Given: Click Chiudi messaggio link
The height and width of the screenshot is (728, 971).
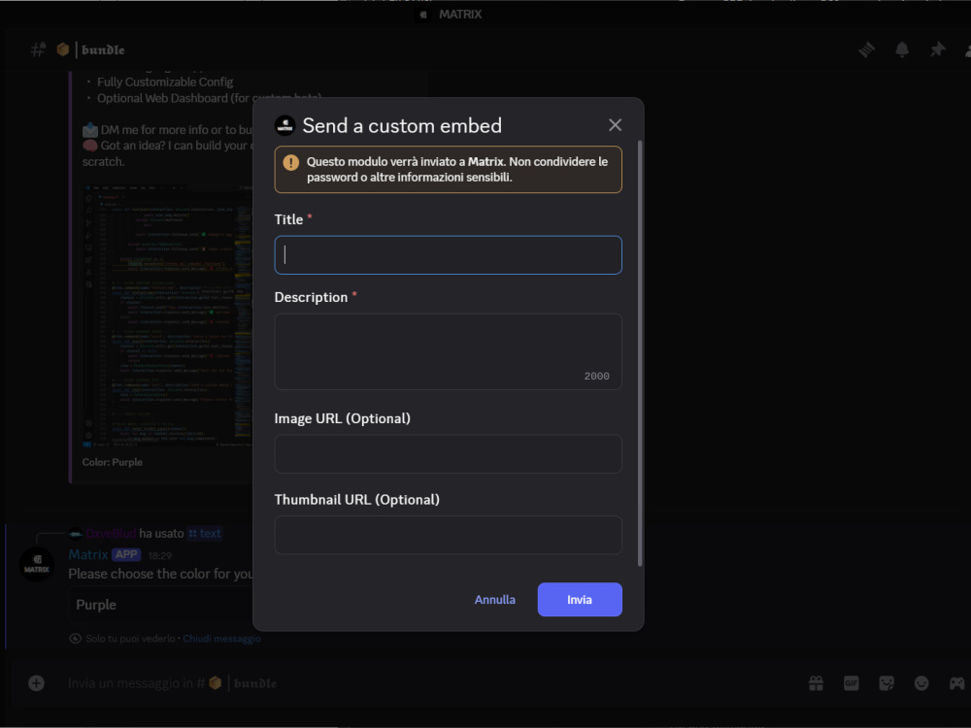Looking at the screenshot, I should pyautogui.click(x=221, y=639).
